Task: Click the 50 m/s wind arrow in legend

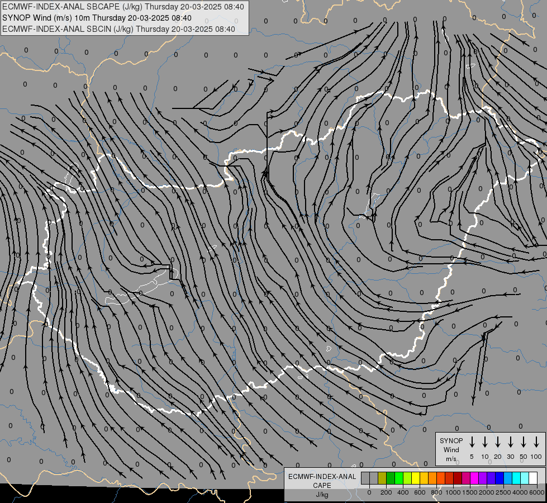Action: pyautogui.click(x=524, y=442)
